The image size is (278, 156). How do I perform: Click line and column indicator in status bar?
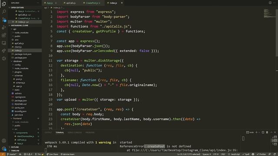[x=189, y=154]
